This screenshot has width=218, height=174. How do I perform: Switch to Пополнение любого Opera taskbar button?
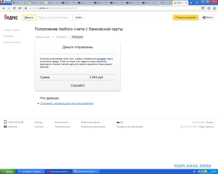[59, 172]
